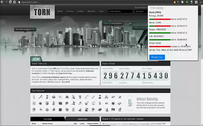203x126 pixels.
Task: Open the Forums page
Action: pyautogui.click(x=70, y=11)
